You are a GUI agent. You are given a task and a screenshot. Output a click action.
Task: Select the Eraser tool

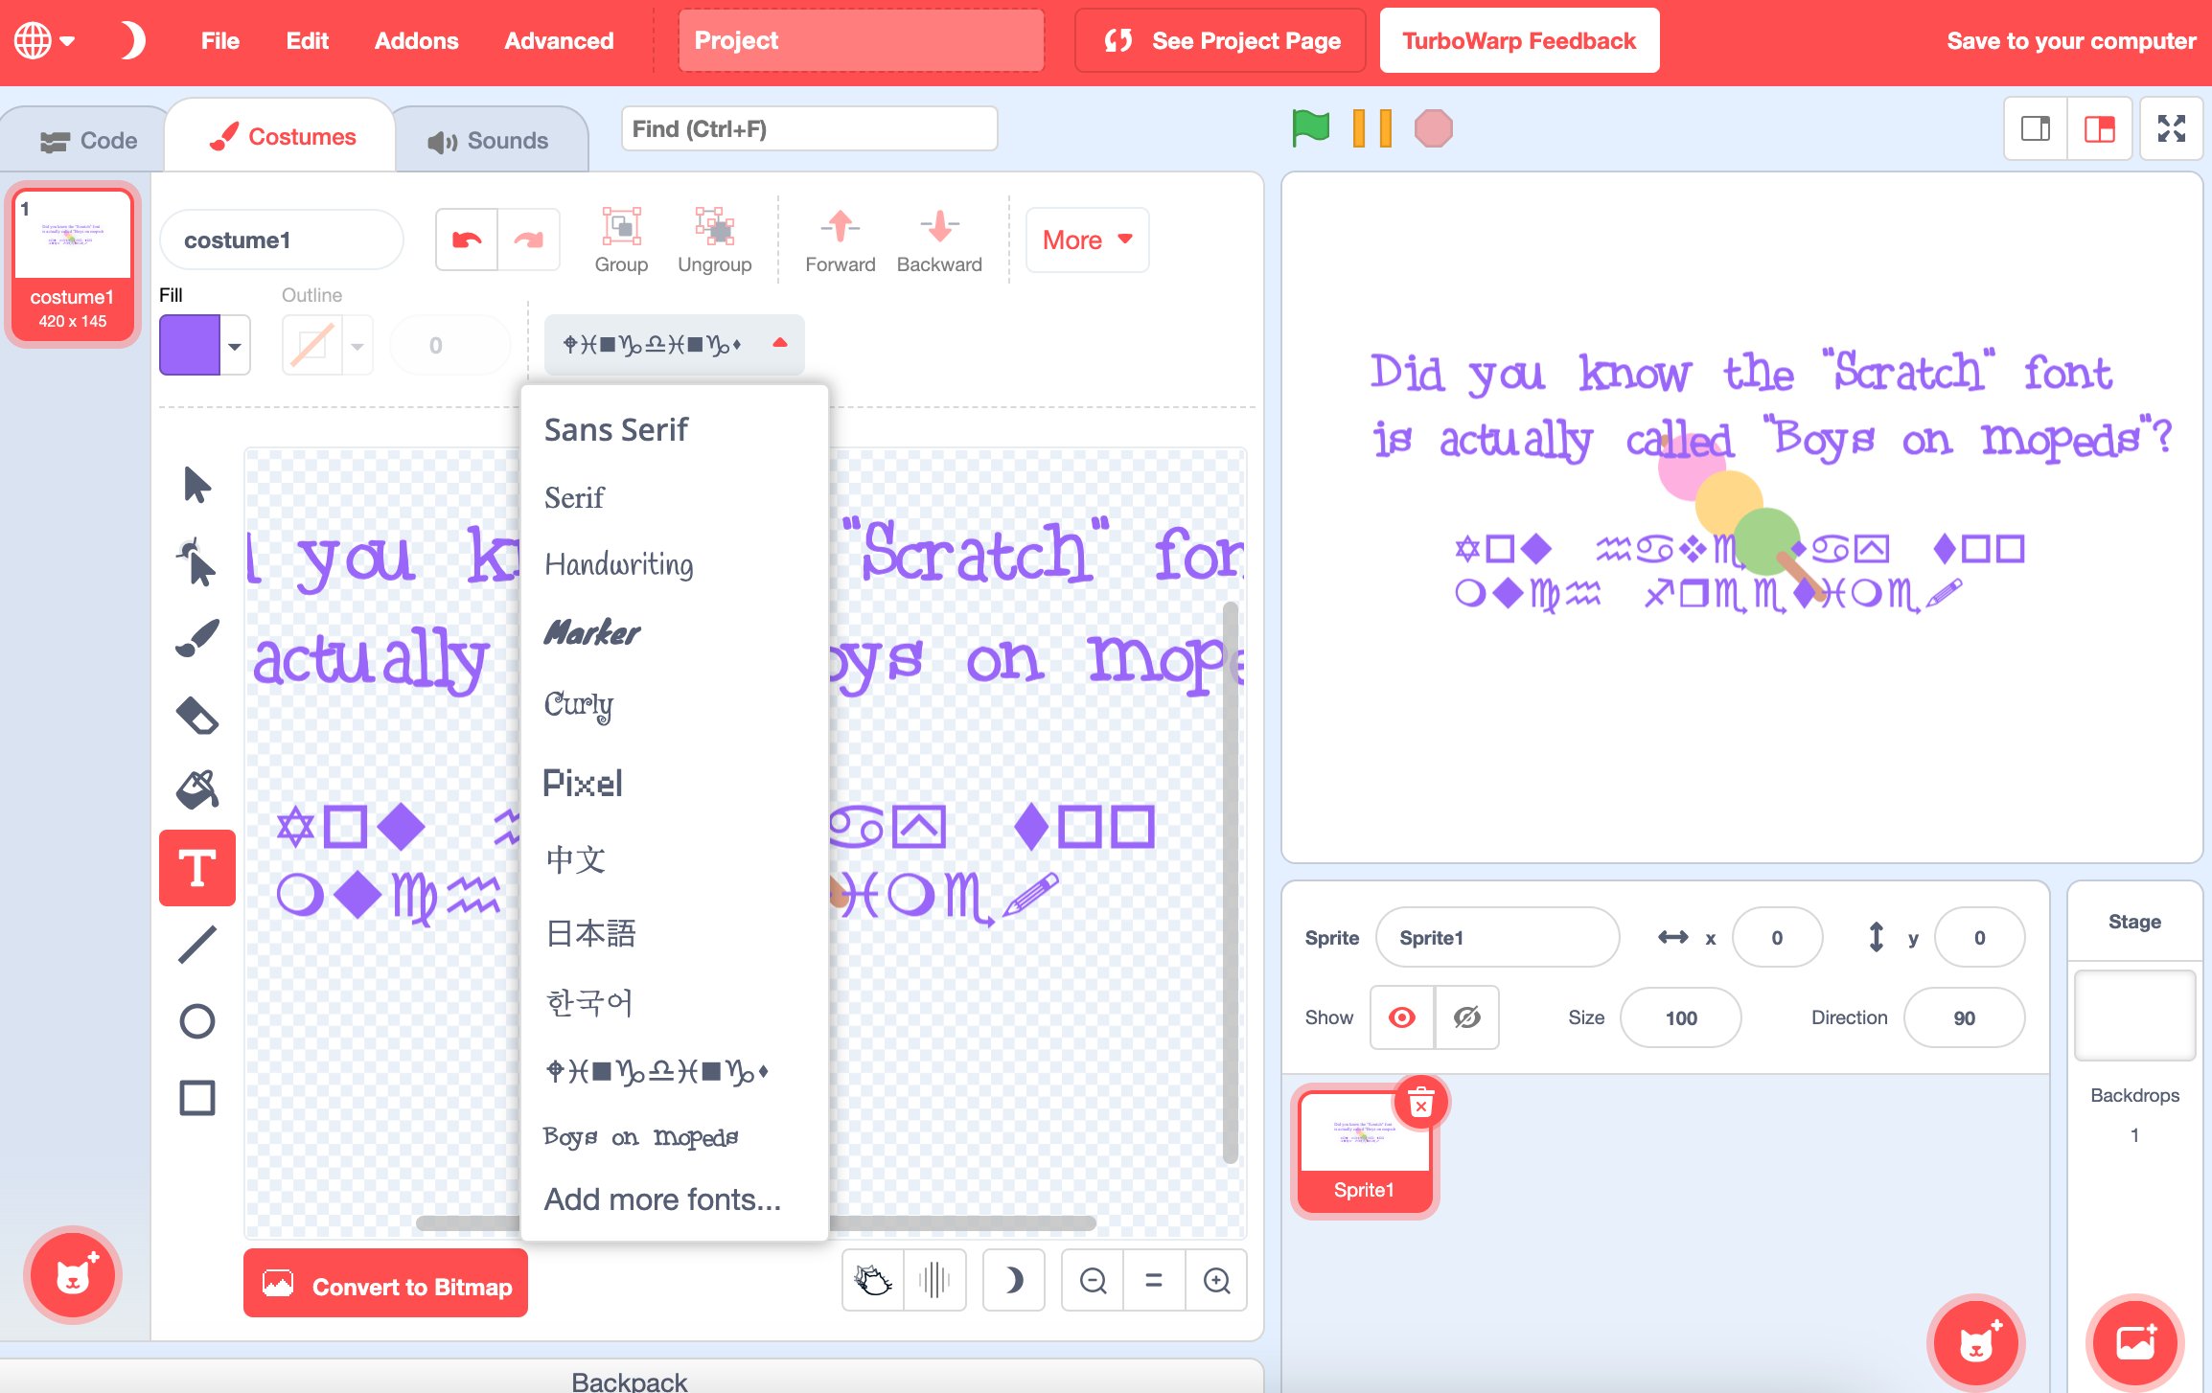pos(197,715)
